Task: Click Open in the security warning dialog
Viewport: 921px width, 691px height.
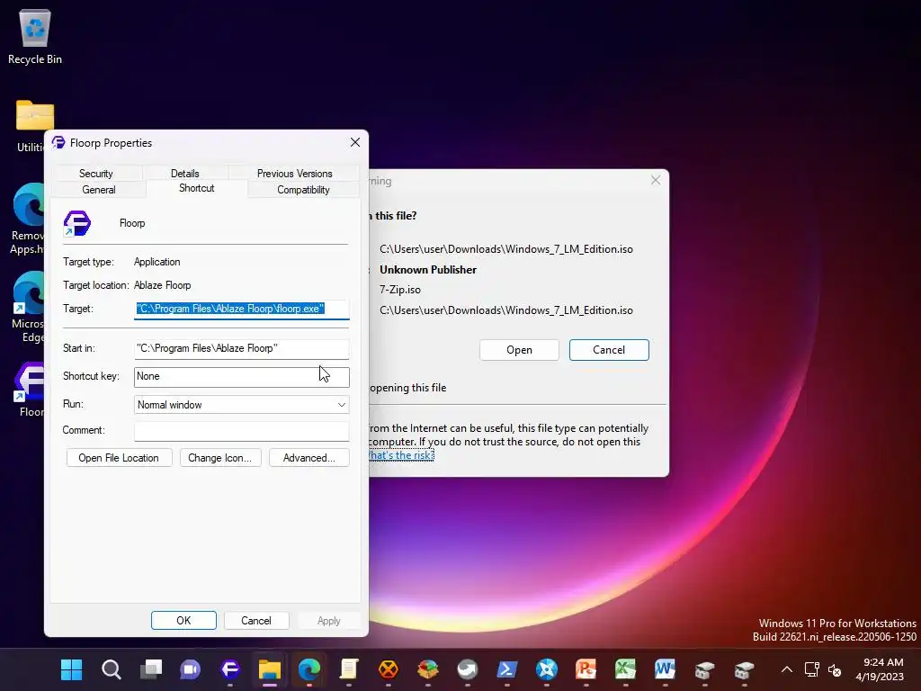Action: tap(519, 350)
